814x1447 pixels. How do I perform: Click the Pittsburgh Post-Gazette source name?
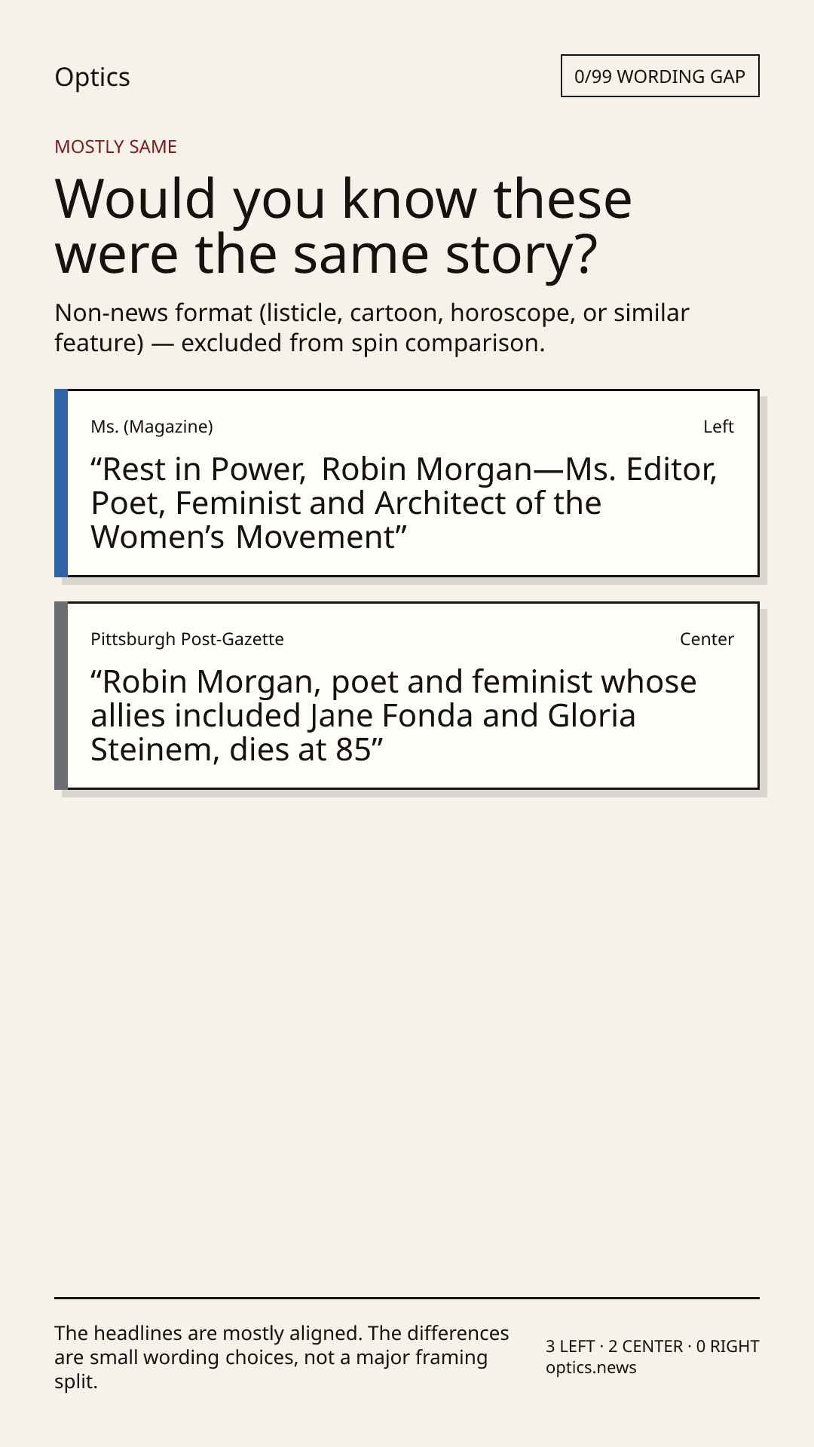click(x=187, y=639)
